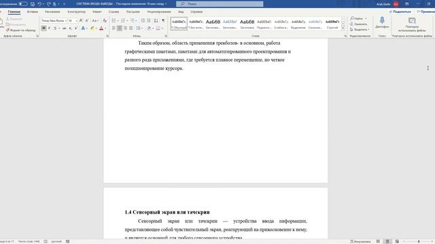435x244 pixels.
Task: Center the text
Action: point(120,28)
